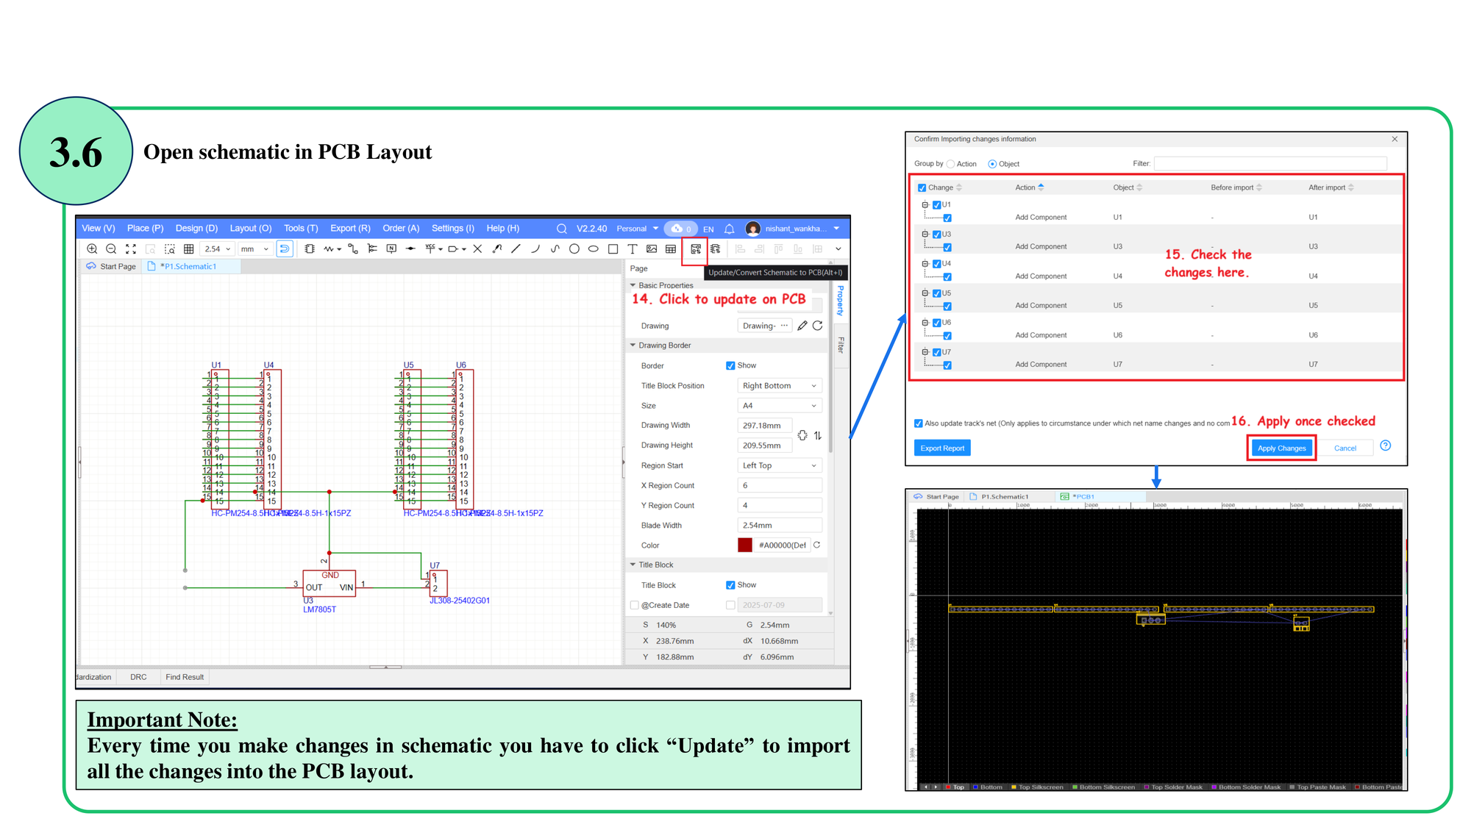Screen dimensions: 1471x827
Task: Select the Object group-by radio button
Action: click(x=992, y=164)
